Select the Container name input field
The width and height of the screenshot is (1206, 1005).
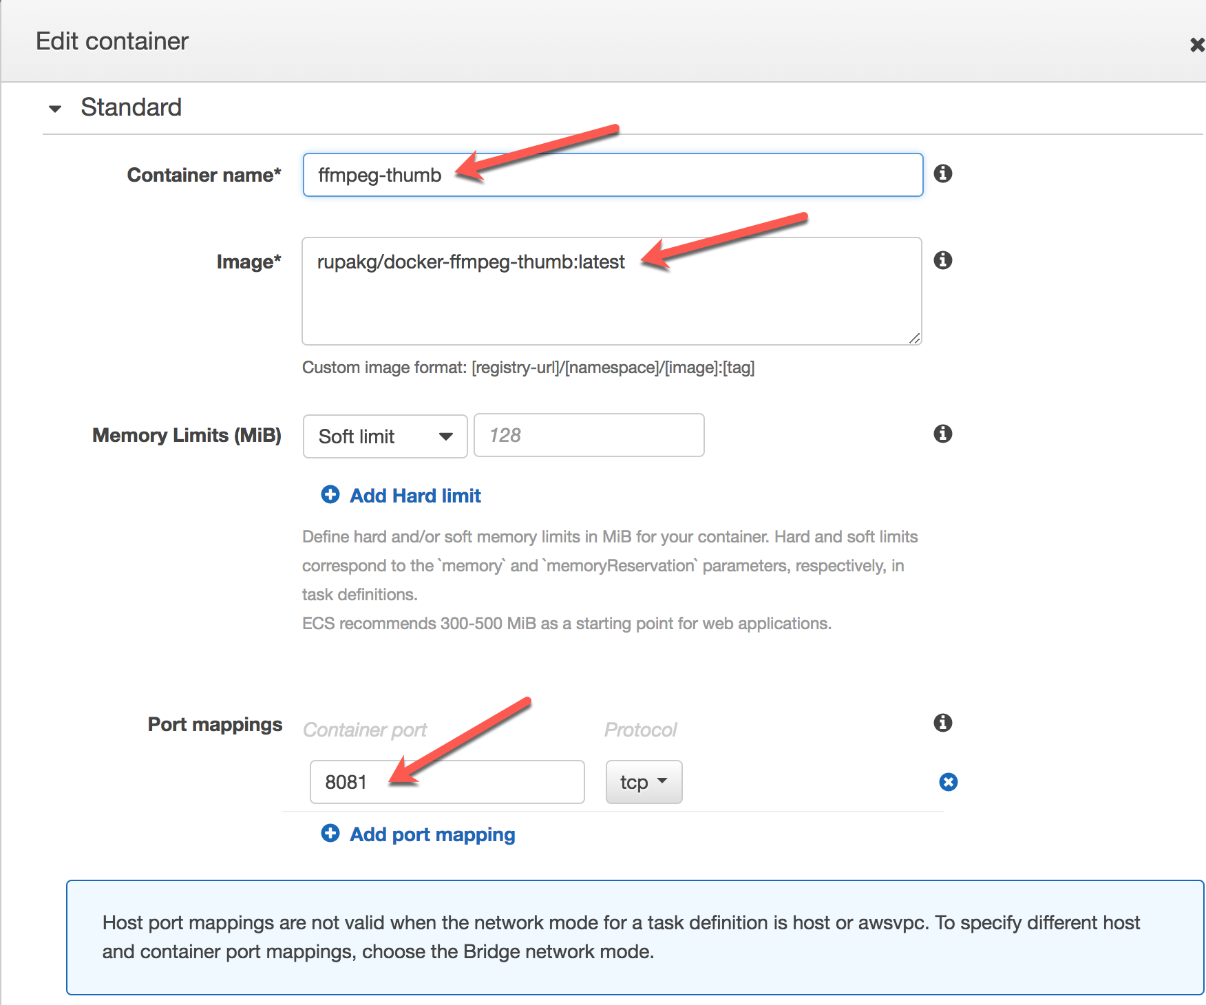(x=612, y=174)
